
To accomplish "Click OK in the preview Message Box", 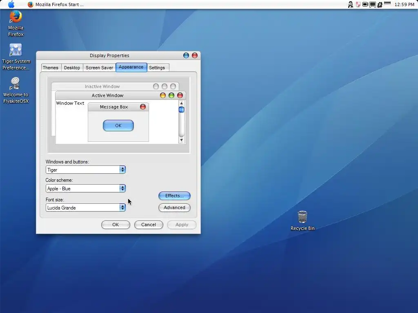I will pos(118,126).
